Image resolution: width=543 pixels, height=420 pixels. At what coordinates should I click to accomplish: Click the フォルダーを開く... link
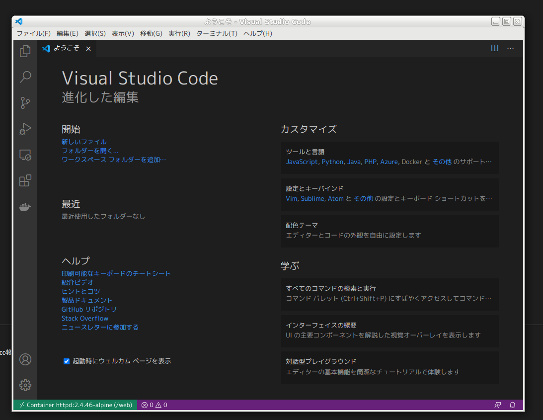(90, 151)
